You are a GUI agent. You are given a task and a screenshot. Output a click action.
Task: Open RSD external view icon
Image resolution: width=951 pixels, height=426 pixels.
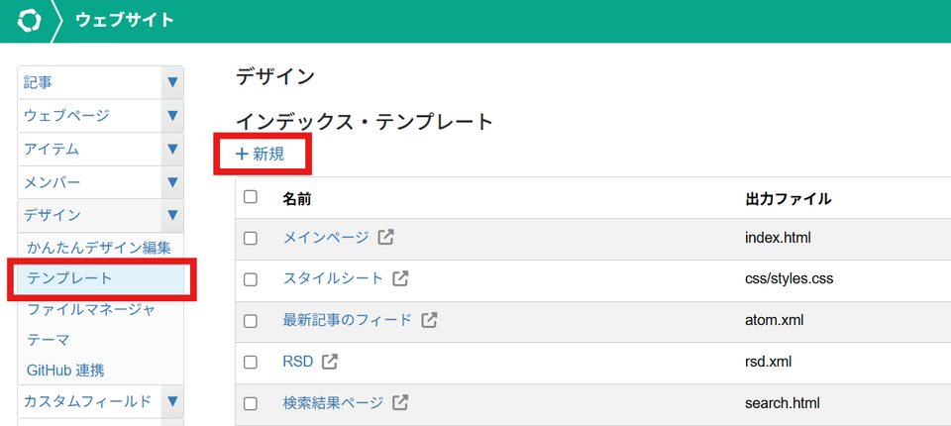pyautogui.click(x=330, y=362)
